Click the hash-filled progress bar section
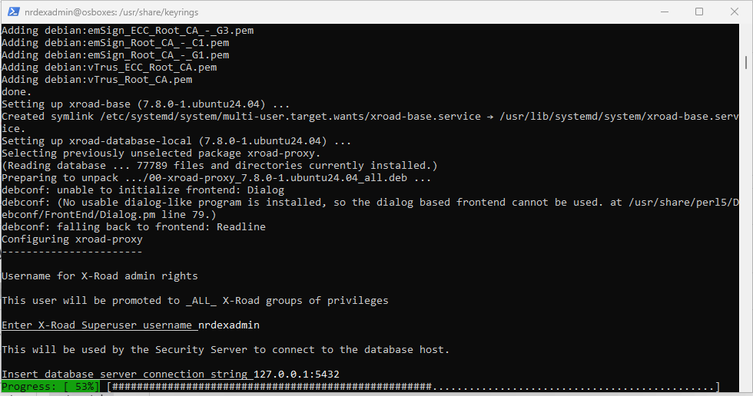Screen dimensions: 753x396 [x=270, y=387]
